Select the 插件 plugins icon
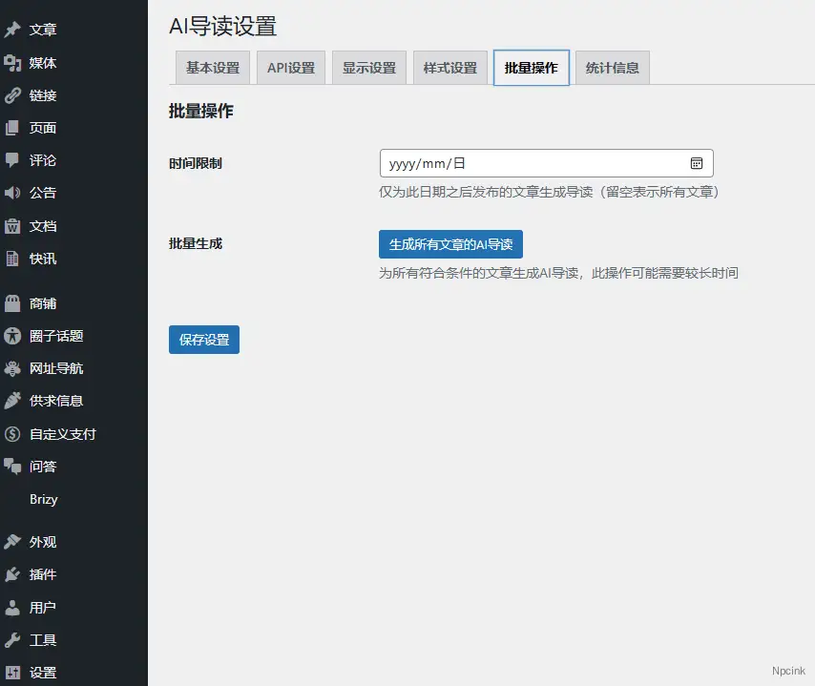The height and width of the screenshot is (686, 815). tap(13, 574)
